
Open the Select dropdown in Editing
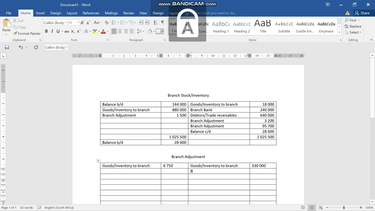pos(353,32)
